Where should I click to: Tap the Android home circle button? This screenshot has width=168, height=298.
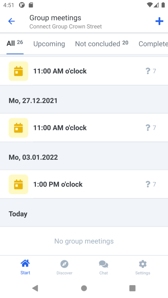pyautogui.click(x=84, y=288)
